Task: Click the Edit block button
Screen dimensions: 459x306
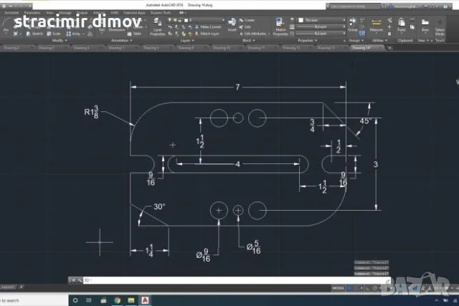Action: (x=245, y=27)
